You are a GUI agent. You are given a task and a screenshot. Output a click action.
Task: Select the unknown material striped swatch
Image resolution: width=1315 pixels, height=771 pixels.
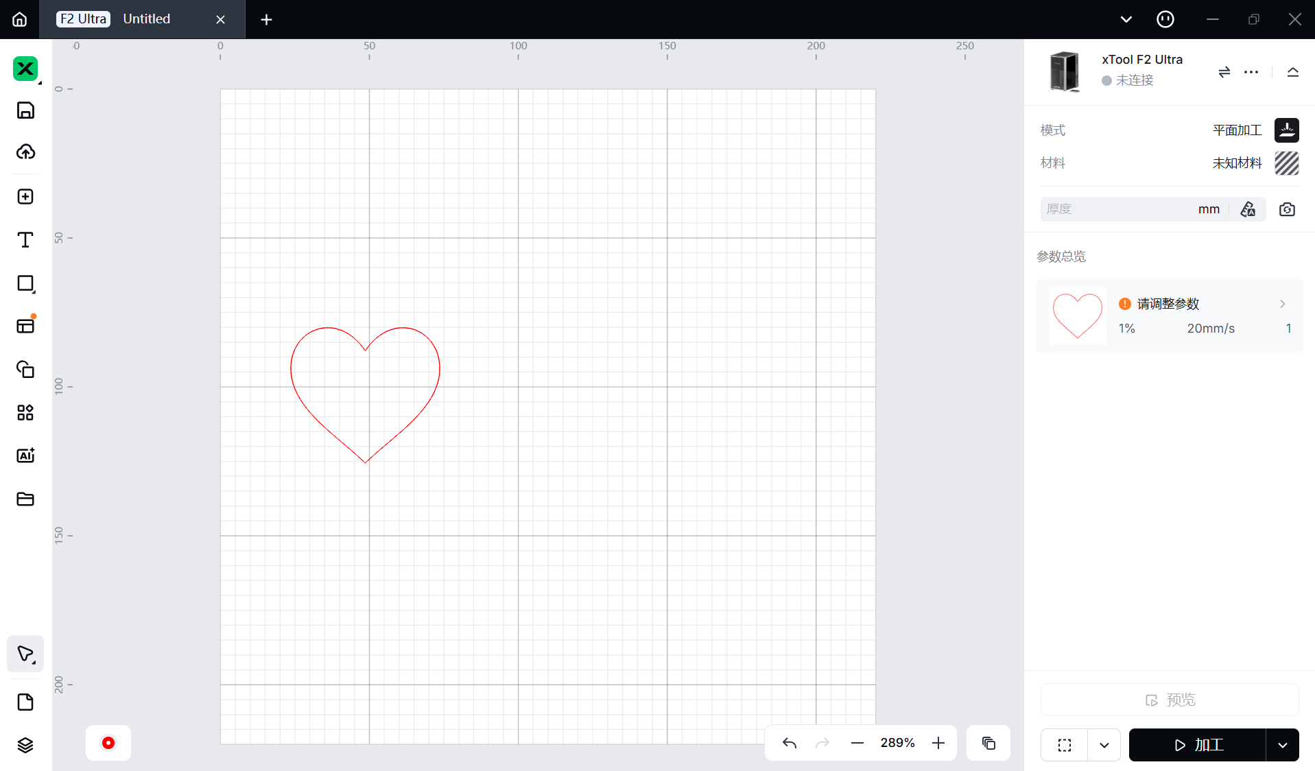1286,163
